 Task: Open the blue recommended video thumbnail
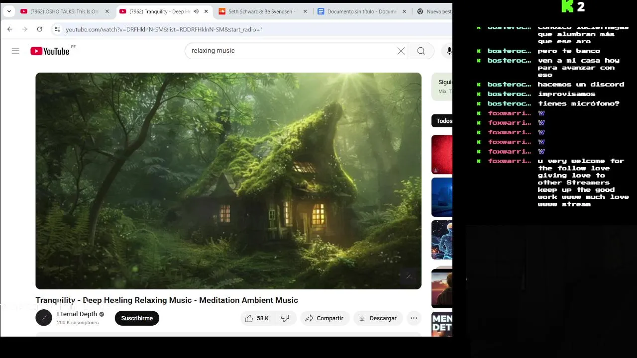(442, 197)
